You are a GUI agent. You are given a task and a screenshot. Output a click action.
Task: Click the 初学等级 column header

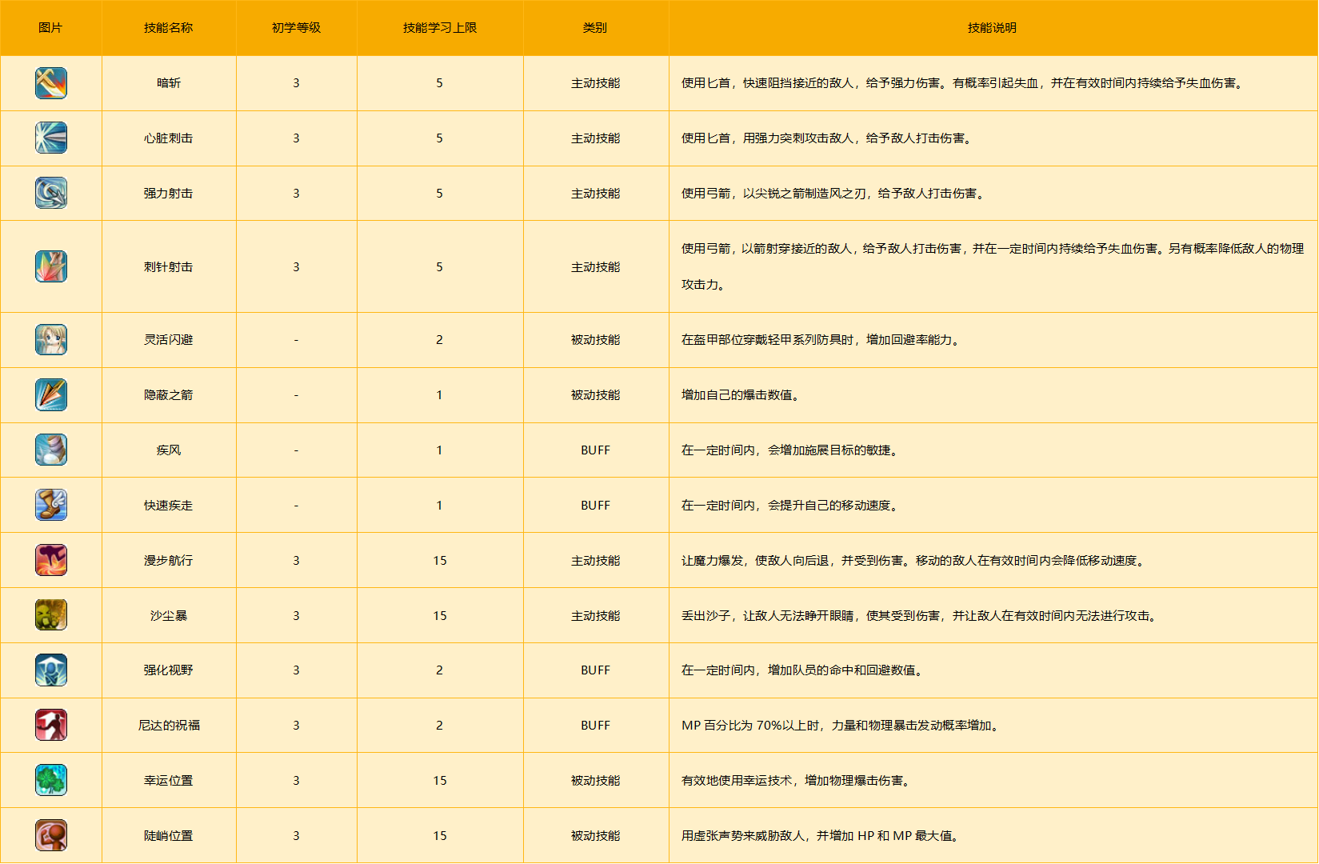pyautogui.click(x=296, y=28)
